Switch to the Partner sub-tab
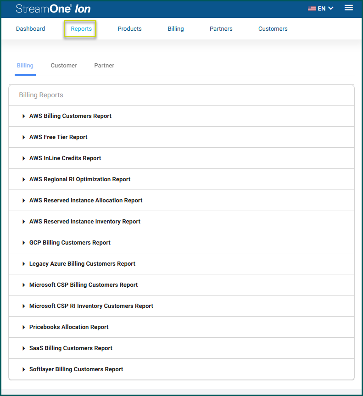This screenshot has height=396, width=363. [104, 66]
